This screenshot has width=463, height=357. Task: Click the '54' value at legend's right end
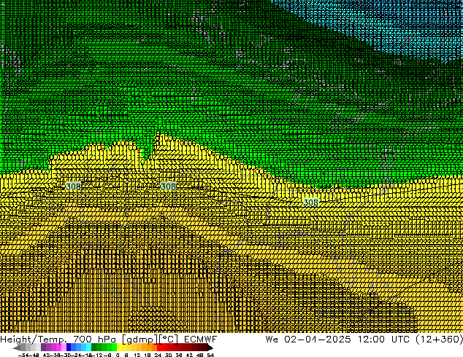click(x=210, y=355)
